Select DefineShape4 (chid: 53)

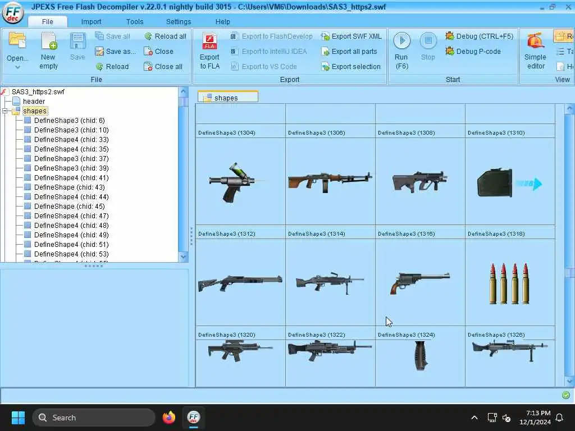[71, 254]
